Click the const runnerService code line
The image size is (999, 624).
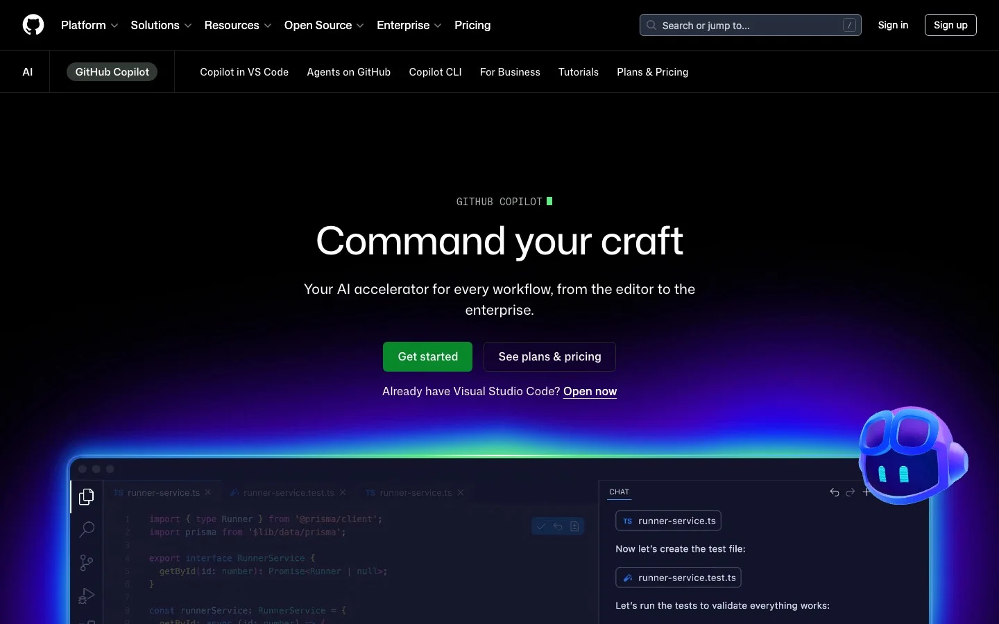click(x=248, y=611)
